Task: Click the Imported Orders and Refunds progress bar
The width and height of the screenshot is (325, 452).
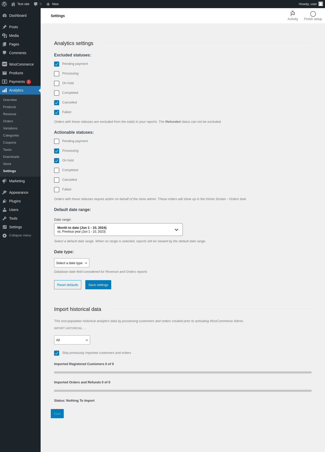Action: (x=183, y=391)
